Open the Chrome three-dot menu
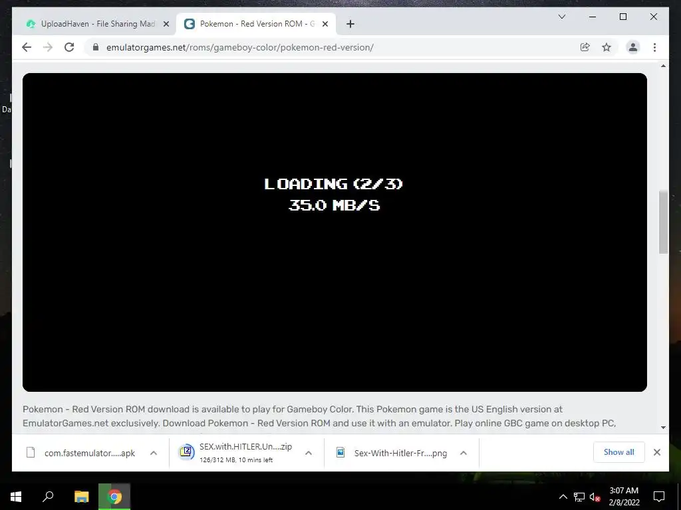The height and width of the screenshot is (510, 681). tap(654, 47)
